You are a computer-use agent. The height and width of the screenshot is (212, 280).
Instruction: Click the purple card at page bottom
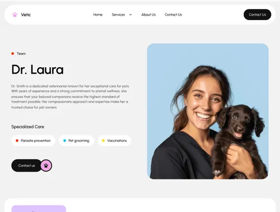(x=39, y=209)
